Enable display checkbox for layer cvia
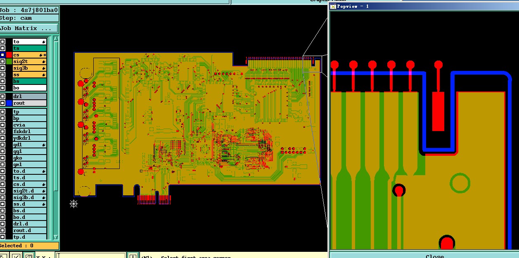This screenshot has height=258, width=519. [x=2, y=125]
